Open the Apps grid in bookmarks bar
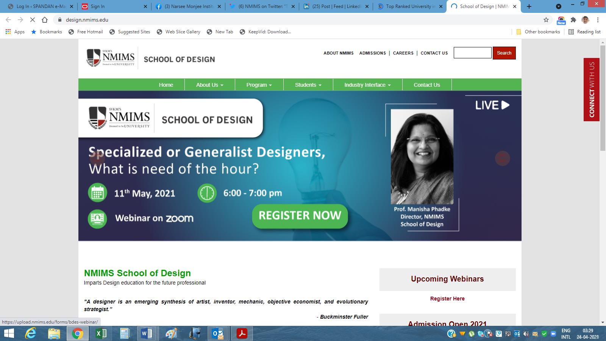606x341 pixels. coord(15,32)
